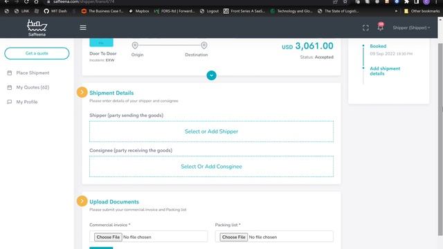Viewport: 443px width, 249px height.
Task: Click the Place Shipment calendar icon
Action: pos(9,73)
